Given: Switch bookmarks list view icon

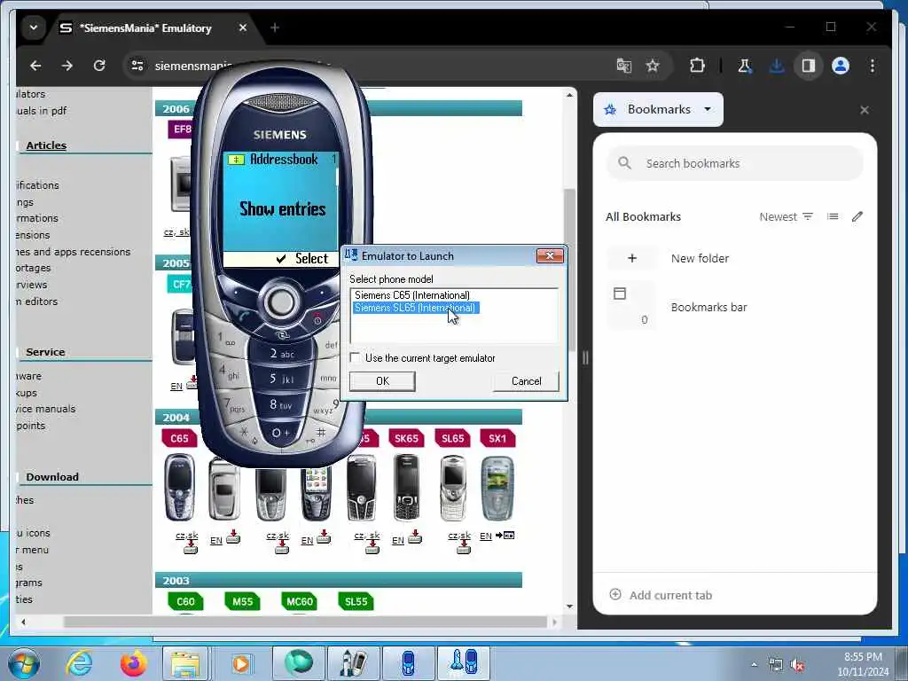Looking at the screenshot, I should 833,216.
